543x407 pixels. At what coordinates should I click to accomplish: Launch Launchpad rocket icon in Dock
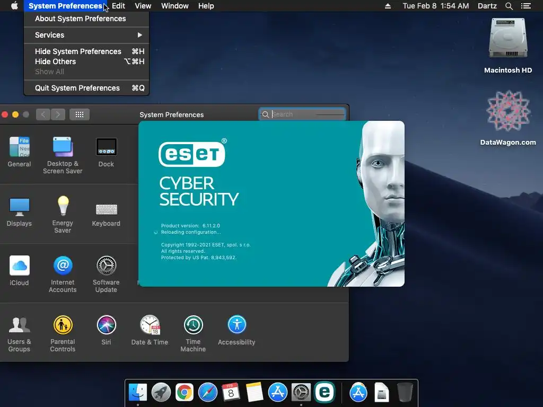161,393
